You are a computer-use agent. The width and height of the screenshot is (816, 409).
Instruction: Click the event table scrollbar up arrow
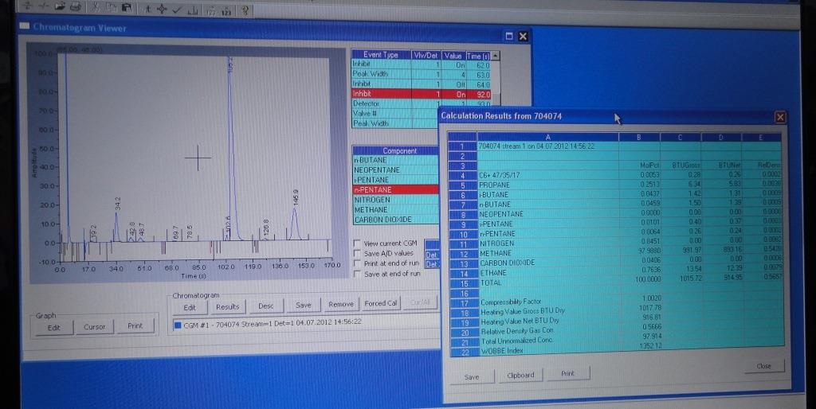(496, 55)
